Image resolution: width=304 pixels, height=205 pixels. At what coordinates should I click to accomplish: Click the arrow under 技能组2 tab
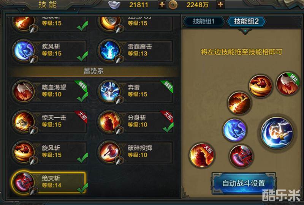coord(245,31)
